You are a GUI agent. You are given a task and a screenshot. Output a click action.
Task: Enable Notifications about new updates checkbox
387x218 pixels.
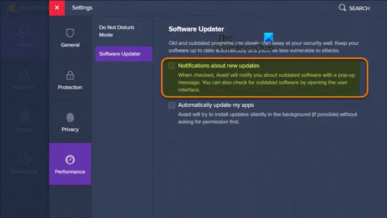click(171, 65)
